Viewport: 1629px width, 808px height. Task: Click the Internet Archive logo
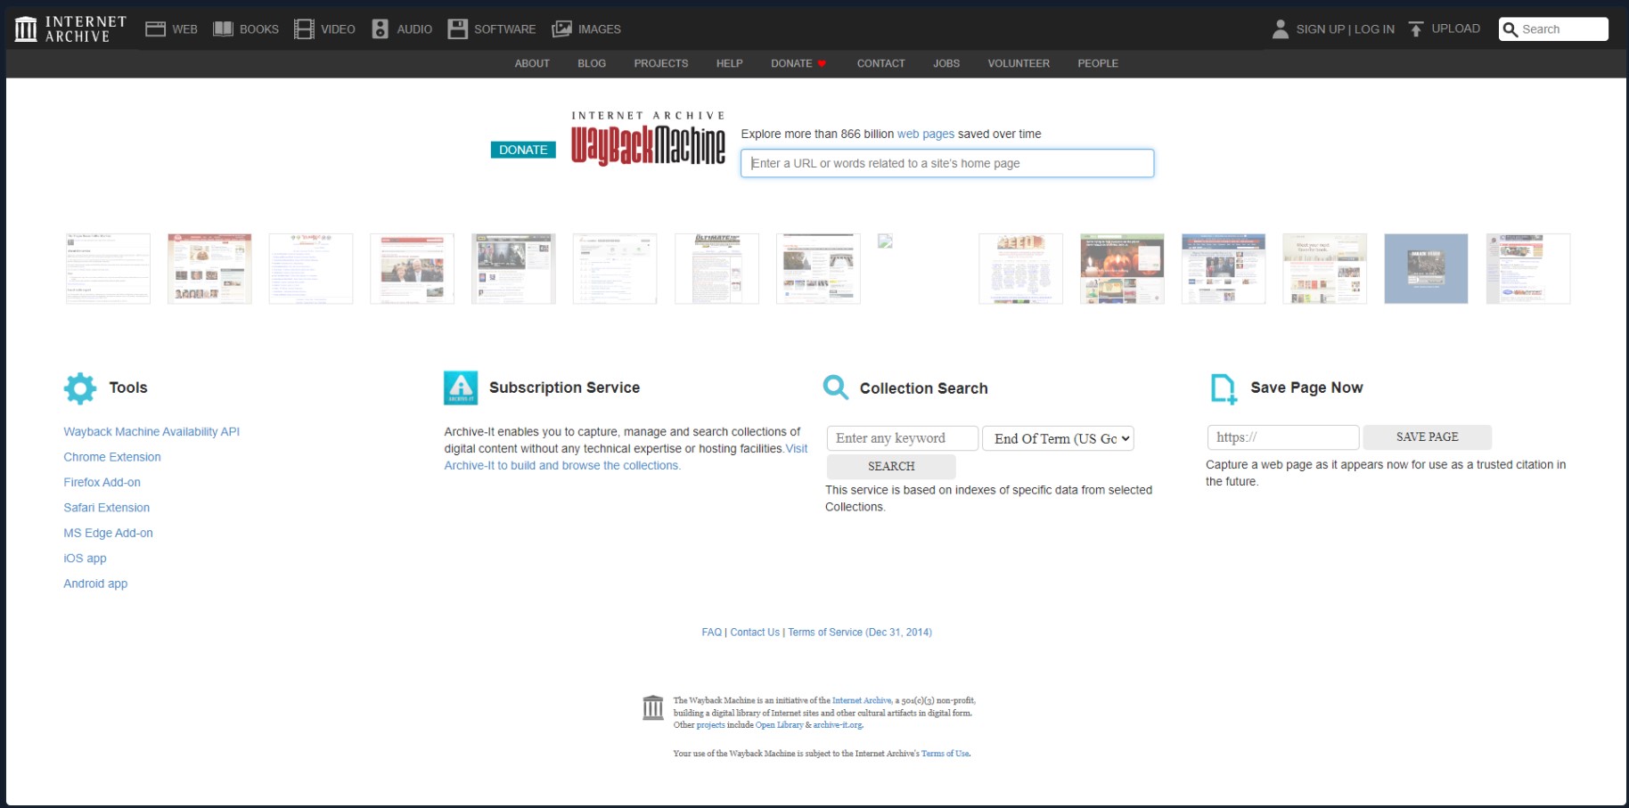coord(70,29)
